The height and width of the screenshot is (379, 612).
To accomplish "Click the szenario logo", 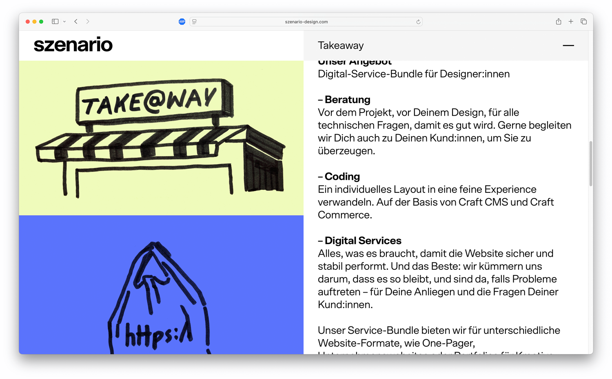I will 73,45.
